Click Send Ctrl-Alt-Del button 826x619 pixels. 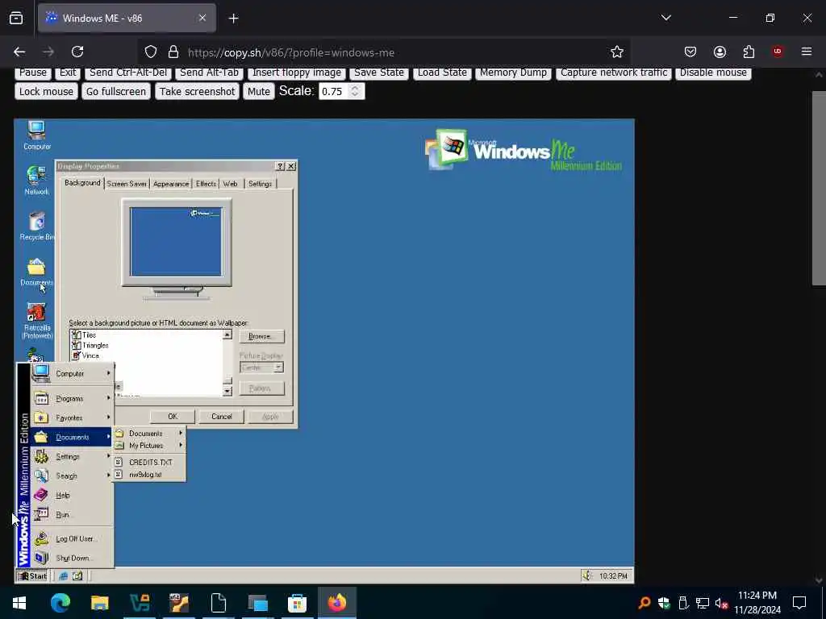tap(128, 73)
